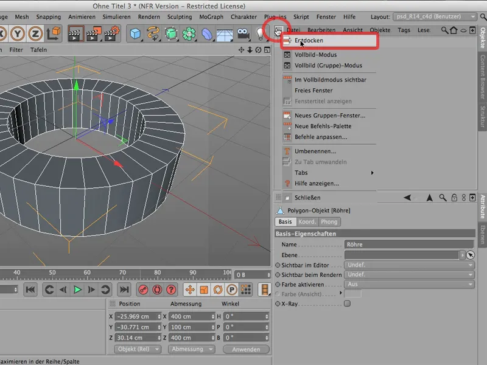Open the Sculpting menu
Screen dimensions: 487x365
pos(180,17)
